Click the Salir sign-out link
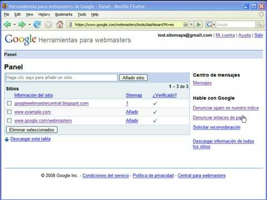 point(259,35)
